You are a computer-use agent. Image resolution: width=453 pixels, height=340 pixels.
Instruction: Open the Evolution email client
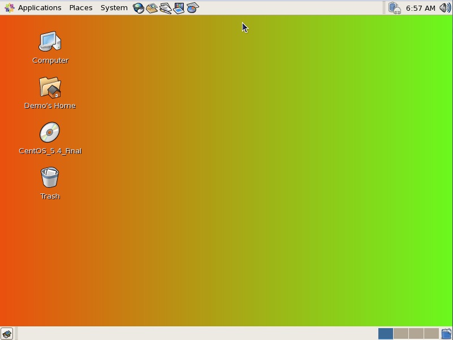pos(152,7)
